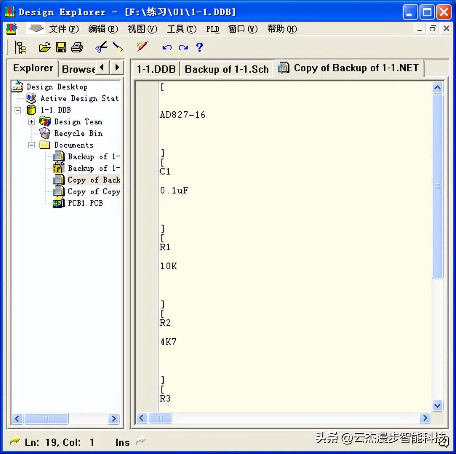
Task: Click the Copy pen icon in the toolbar
Action: click(x=117, y=47)
